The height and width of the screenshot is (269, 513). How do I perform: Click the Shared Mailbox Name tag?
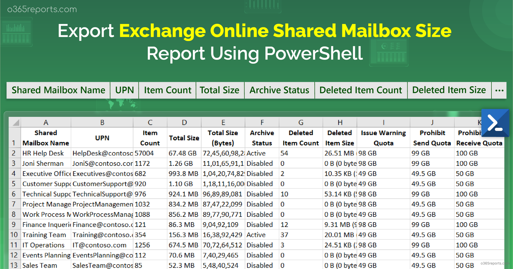tap(58, 90)
